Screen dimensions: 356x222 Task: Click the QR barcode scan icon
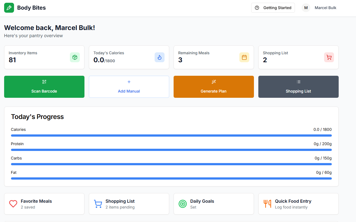click(x=44, y=82)
